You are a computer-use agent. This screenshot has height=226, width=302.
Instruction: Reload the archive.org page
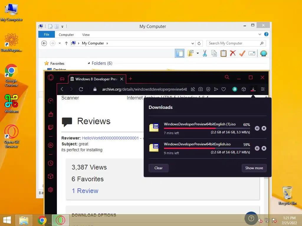[x=81, y=89]
